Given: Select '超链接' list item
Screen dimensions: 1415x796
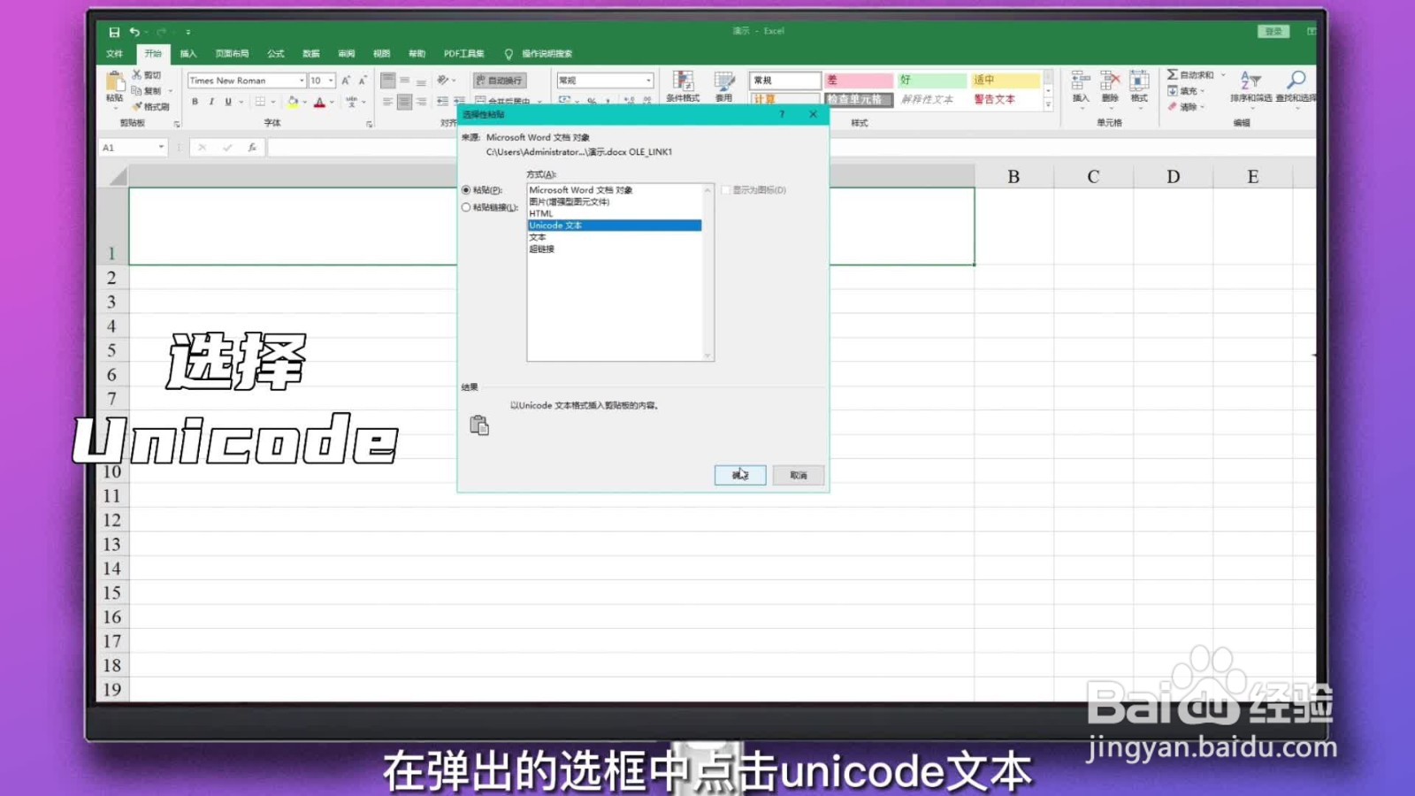Looking at the screenshot, I should [x=615, y=249].
